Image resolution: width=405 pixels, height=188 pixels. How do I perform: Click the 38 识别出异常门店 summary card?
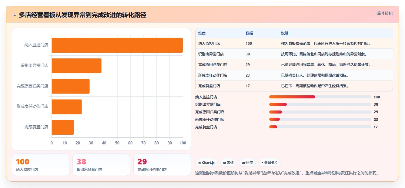point(101,165)
